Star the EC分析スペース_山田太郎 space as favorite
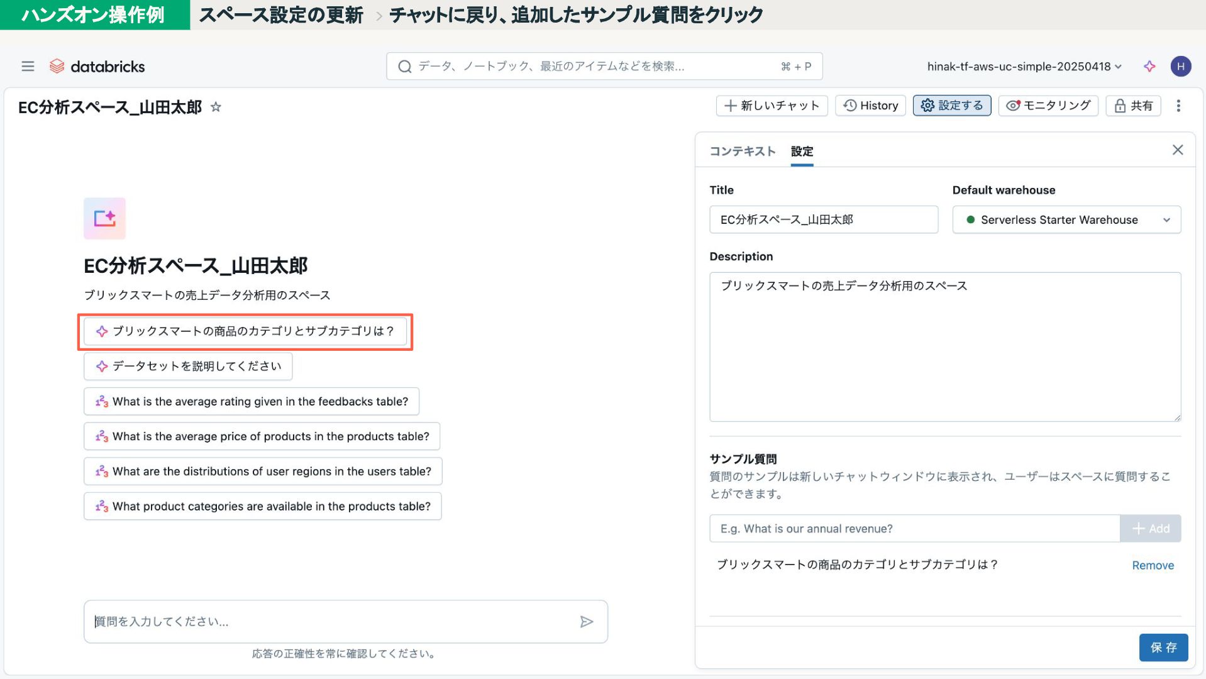Screen dimensions: 1206x679 (x=216, y=107)
